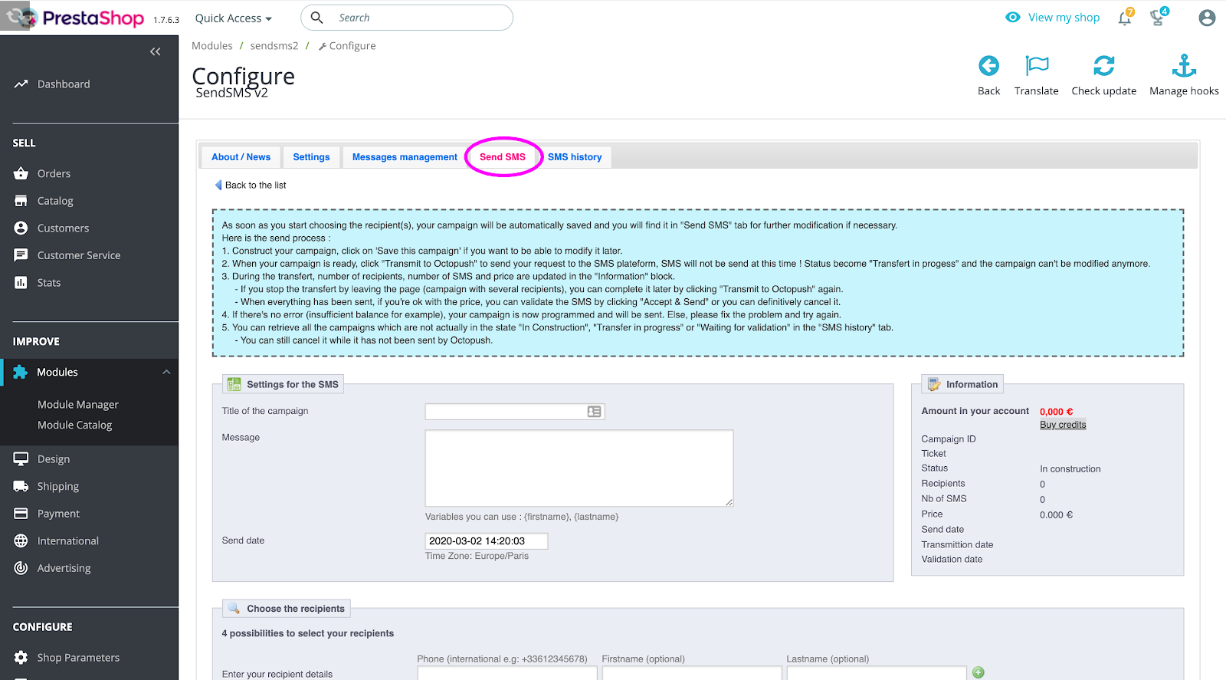Image resolution: width=1226 pixels, height=680 pixels.
Task: Click the International globe icon
Action: pos(21,540)
